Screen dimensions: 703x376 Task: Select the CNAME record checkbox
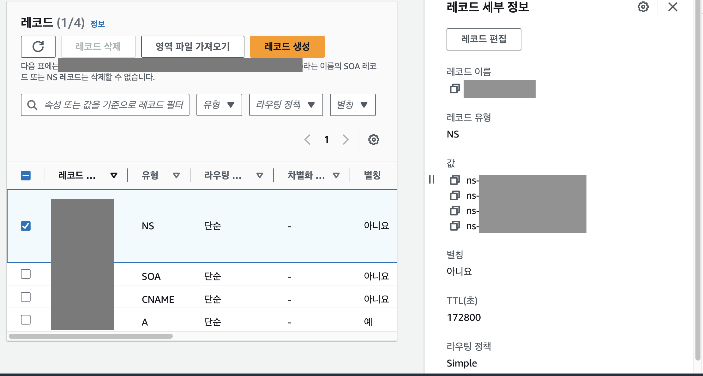point(26,297)
